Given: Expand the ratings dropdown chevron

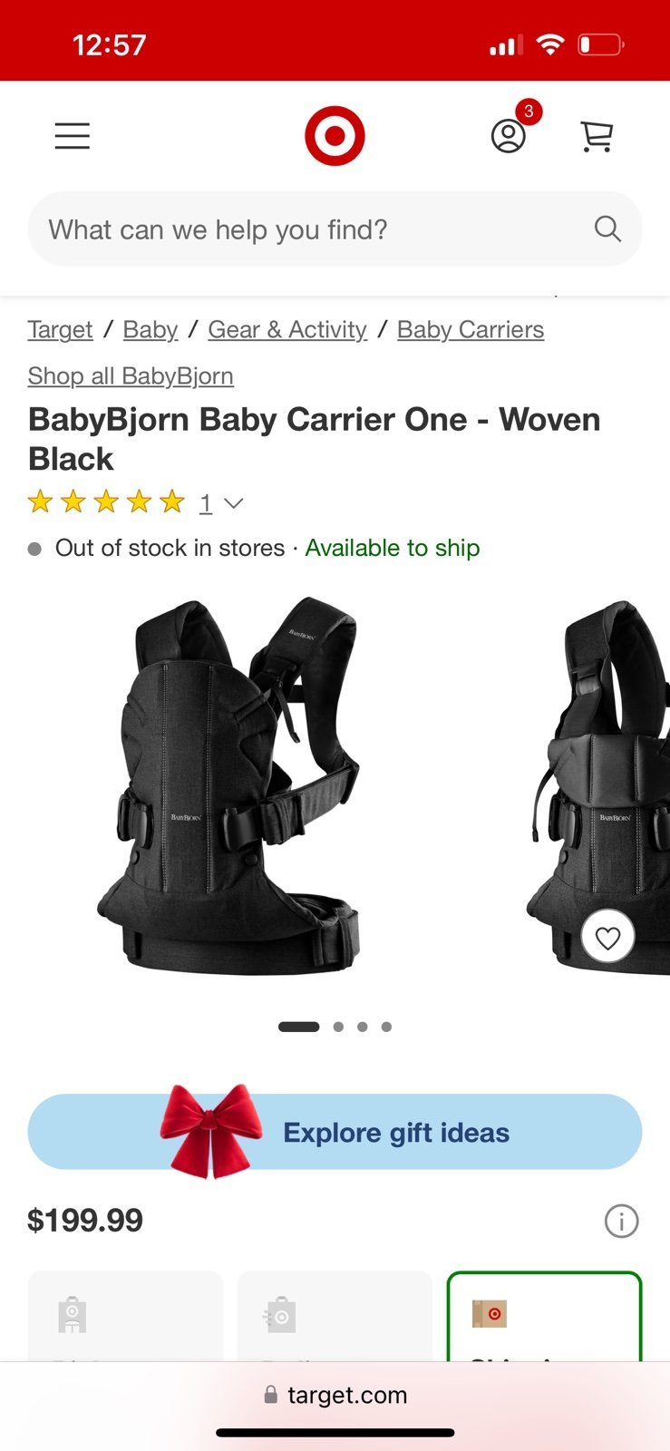Looking at the screenshot, I should pyautogui.click(x=234, y=503).
